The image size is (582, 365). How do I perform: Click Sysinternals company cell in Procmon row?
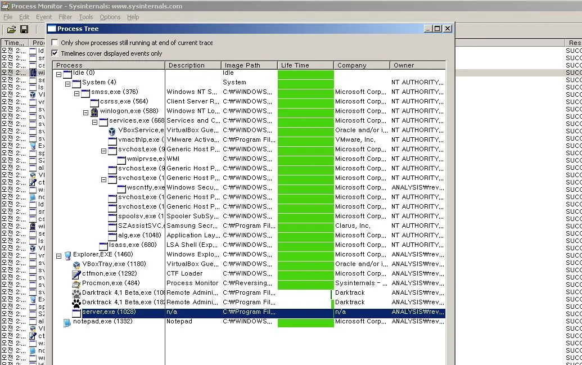click(x=361, y=283)
